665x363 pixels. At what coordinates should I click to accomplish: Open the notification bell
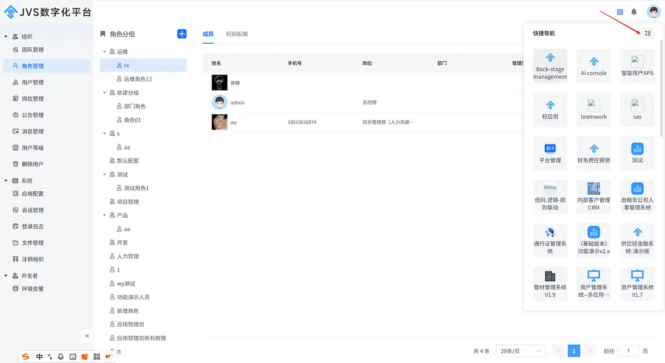(634, 12)
